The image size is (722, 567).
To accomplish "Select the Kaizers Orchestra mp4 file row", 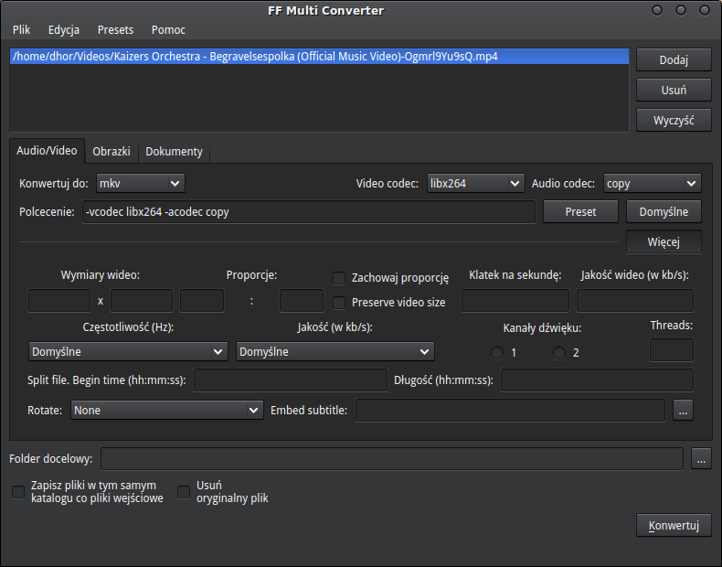I will 319,57.
